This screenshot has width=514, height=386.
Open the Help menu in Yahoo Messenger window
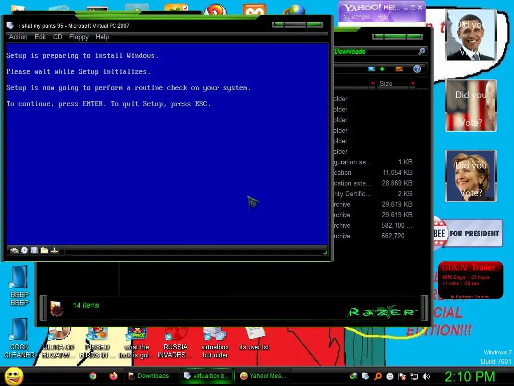pos(382,17)
